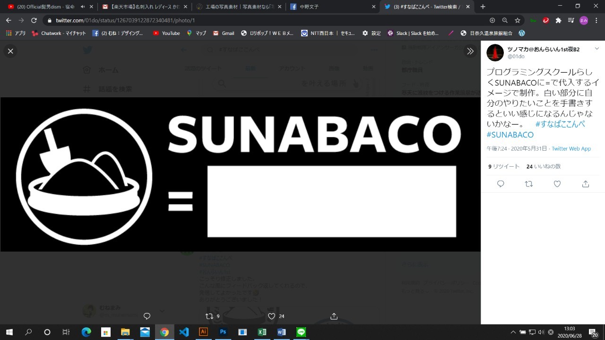Open the volume control in the tray

541,332
